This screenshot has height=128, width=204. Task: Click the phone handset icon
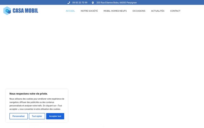(x=69, y=3)
